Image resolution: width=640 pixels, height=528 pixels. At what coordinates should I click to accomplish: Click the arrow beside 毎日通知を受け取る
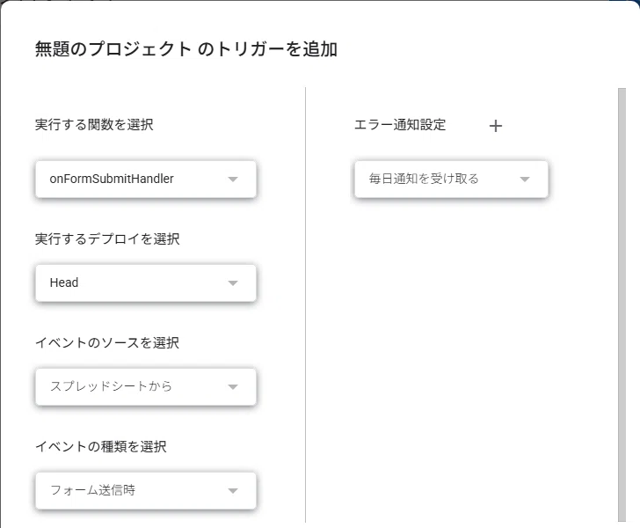pos(525,179)
